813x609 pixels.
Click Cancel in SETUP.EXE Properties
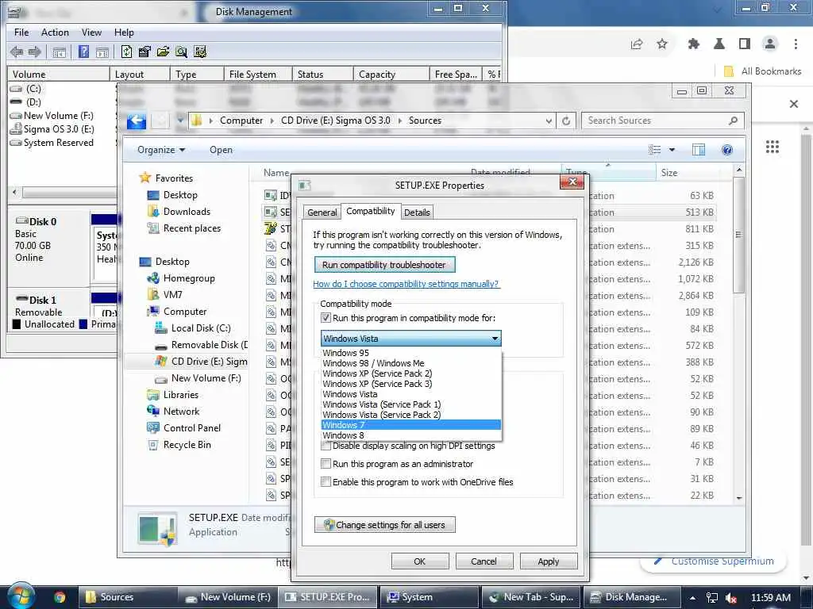point(484,561)
